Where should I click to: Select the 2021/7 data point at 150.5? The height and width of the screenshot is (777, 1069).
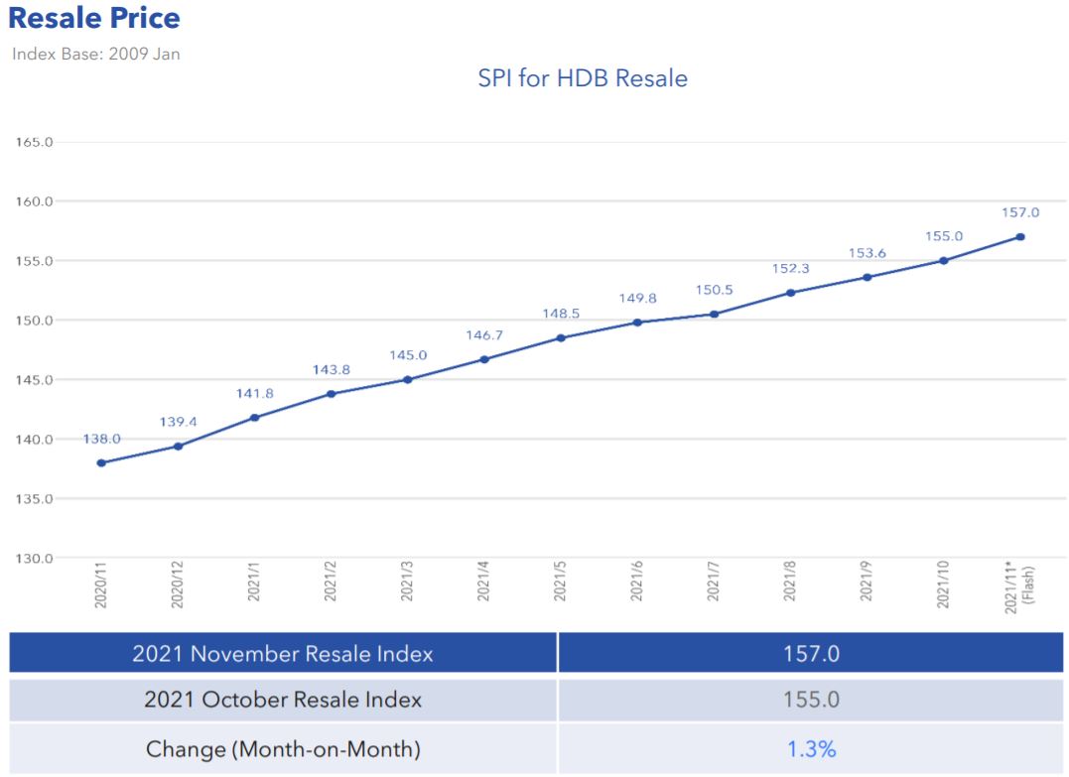point(714,314)
